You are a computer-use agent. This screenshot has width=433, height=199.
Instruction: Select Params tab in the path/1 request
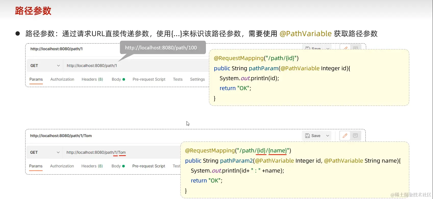(36, 79)
